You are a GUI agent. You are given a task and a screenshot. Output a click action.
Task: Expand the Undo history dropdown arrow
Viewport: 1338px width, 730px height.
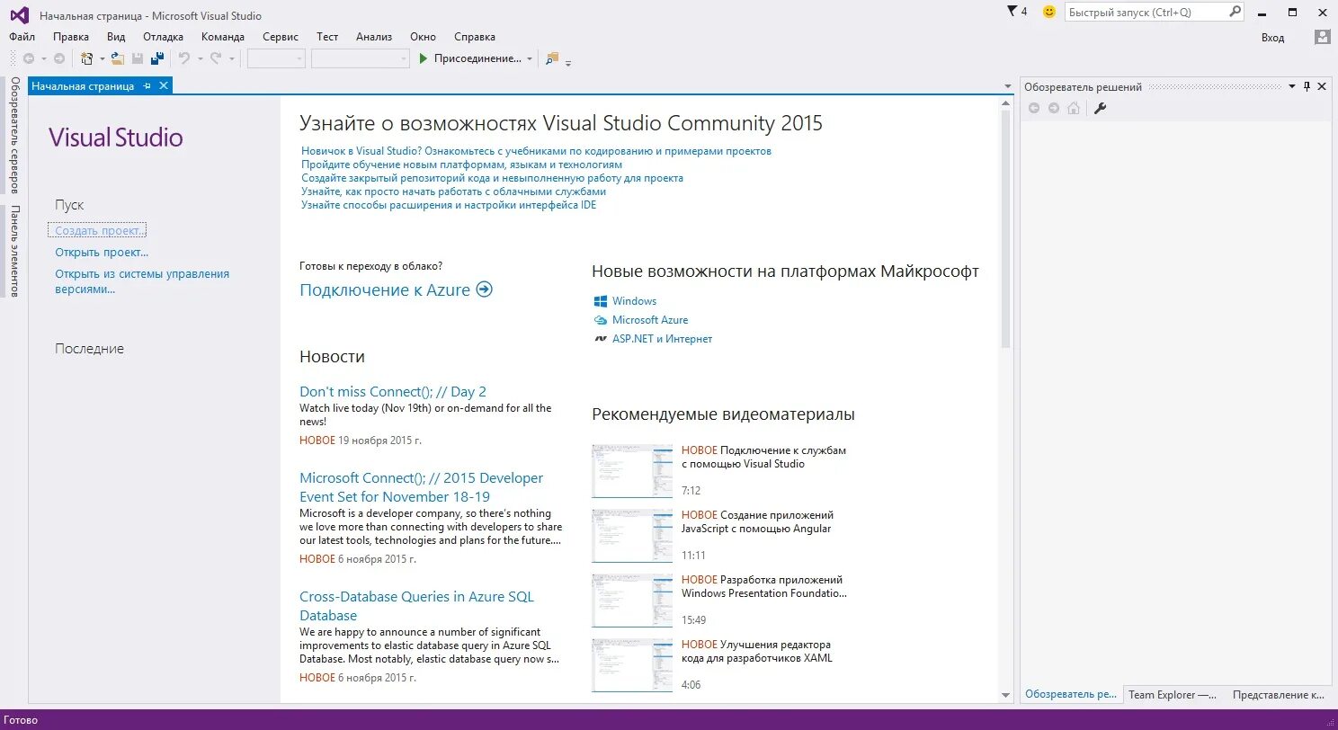(x=200, y=58)
